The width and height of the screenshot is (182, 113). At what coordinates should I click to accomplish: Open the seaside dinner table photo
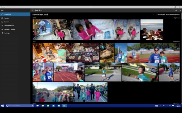pos(152,30)
